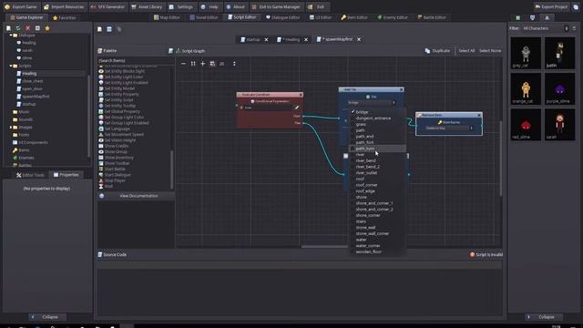The height and width of the screenshot is (328, 583).
Task: Select Start Dialogue in the palette
Action: [118, 175]
